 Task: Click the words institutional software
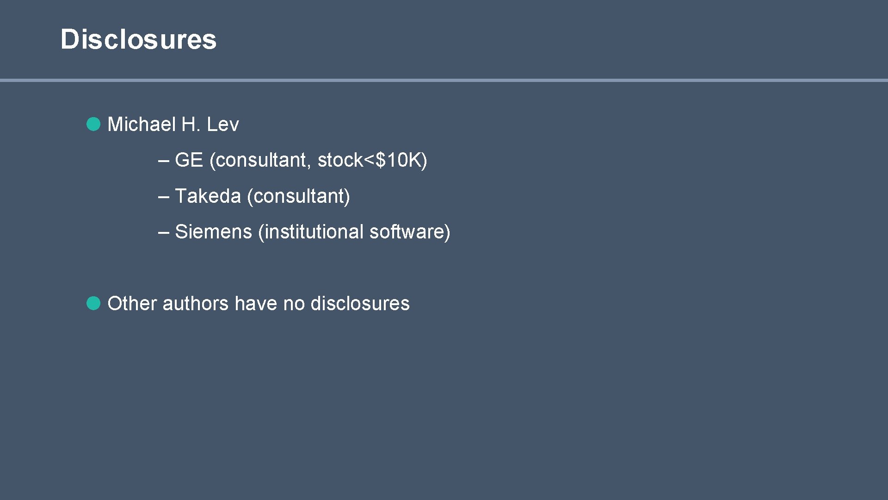click(354, 231)
